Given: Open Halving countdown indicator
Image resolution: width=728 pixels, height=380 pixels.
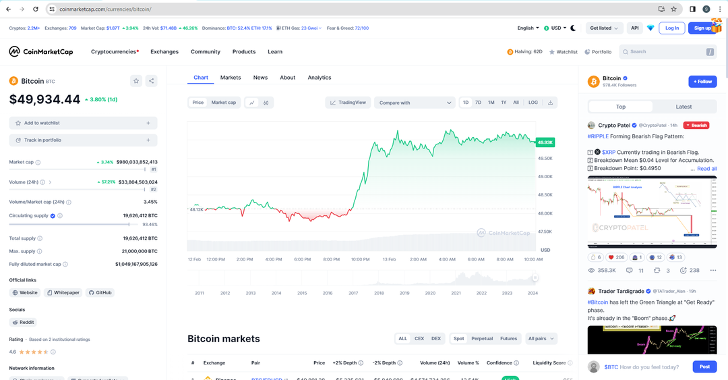Looking at the screenshot, I should click(524, 51).
